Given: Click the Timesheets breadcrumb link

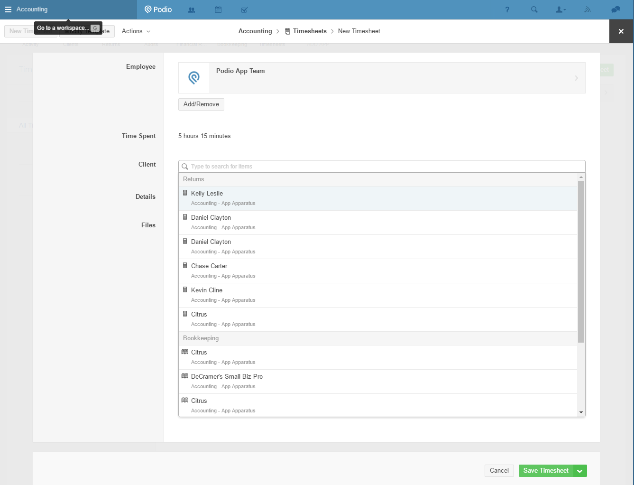Looking at the screenshot, I should tap(309, 31).
